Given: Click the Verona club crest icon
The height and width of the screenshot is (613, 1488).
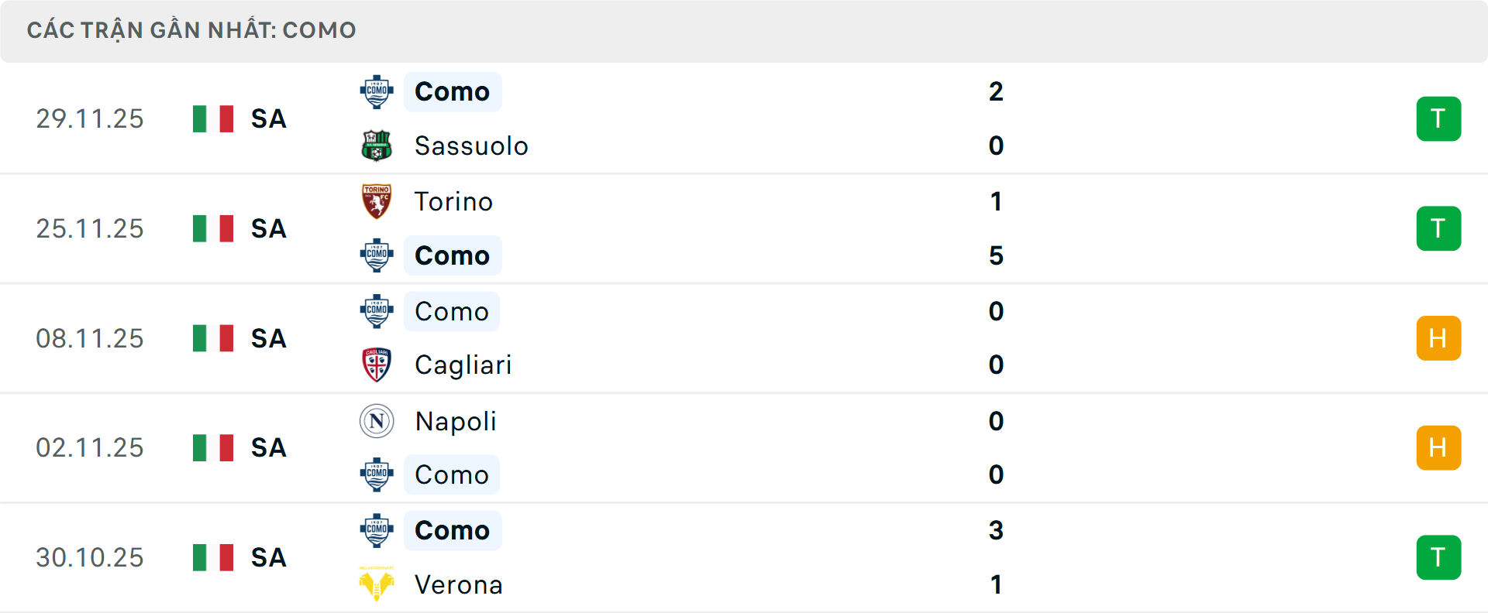Looking at the screenshot, I should coord(377,584).
